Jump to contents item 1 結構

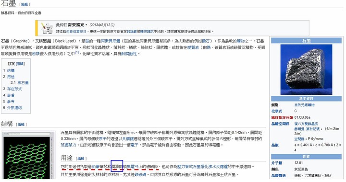(11, 70)
